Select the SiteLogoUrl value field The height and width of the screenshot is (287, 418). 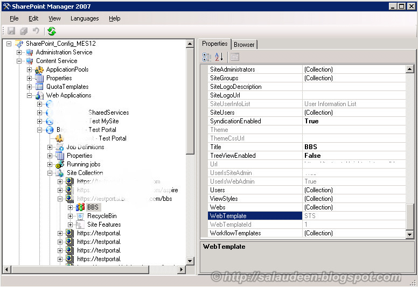pos(354,95)
